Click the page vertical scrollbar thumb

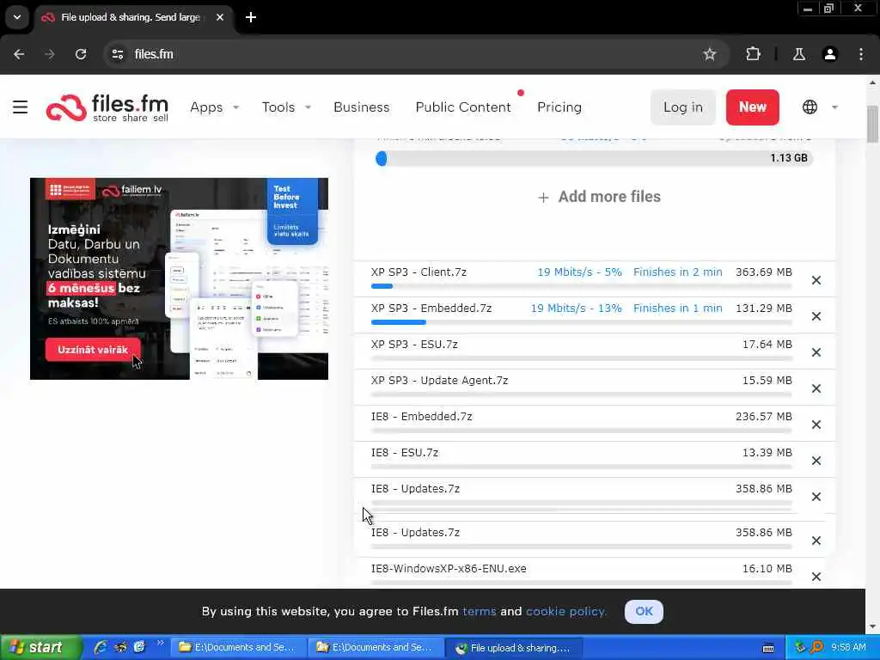(x=872, y=124)
